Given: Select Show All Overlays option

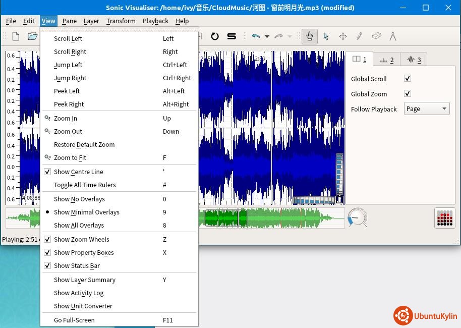Looking at the screenshot, I should [79, 225].
